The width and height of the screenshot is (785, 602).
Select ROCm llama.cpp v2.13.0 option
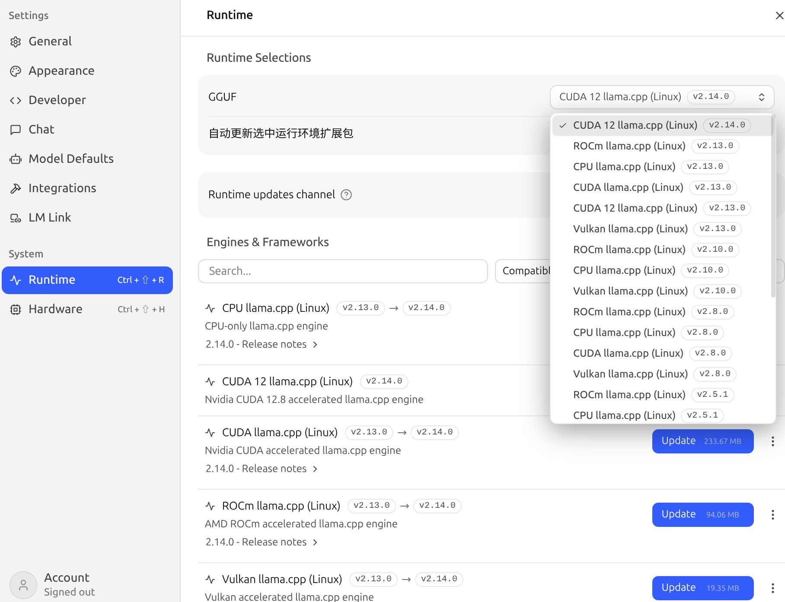(x=662, y=146)
